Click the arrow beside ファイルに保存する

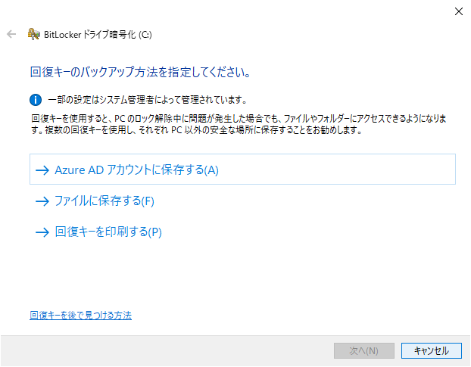tap(42, 201)
